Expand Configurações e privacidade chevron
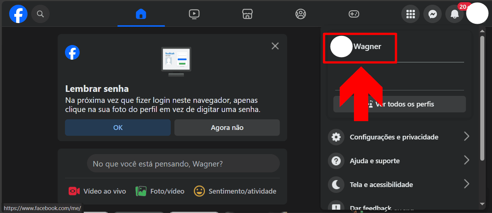This screenshot has width=492, height=213. click(466, 137)
